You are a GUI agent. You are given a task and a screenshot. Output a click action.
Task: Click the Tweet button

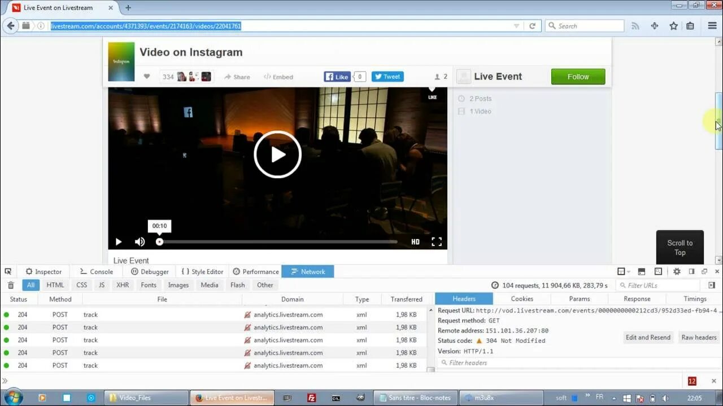387,77
